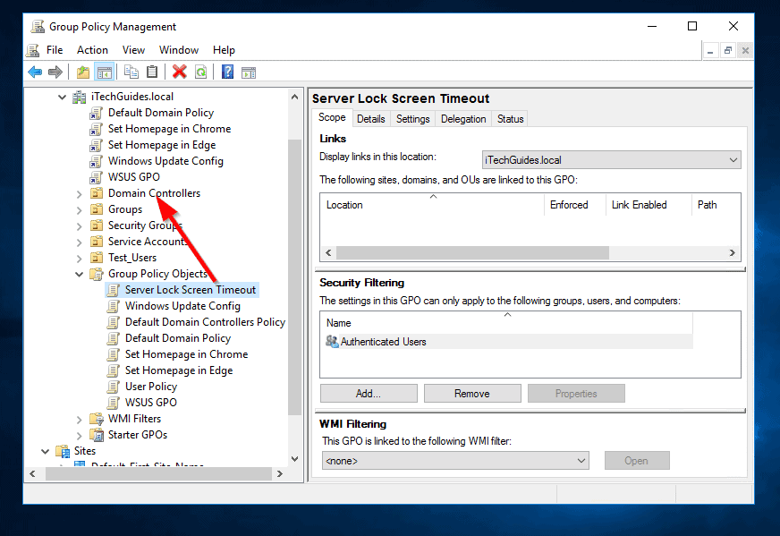Screen dimensions: 780x536
Task: Click the links list horizontal scrollbar thumb
Action: pos(472,252)
